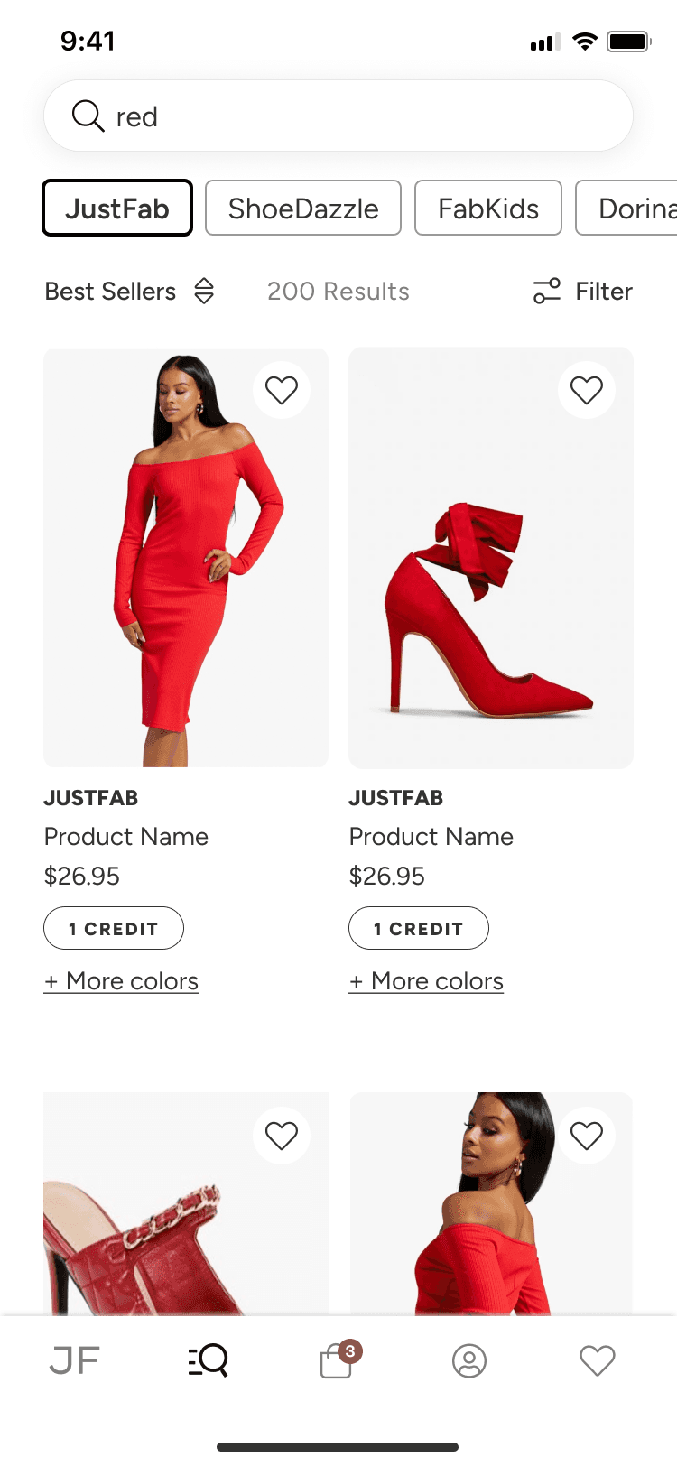Expand more colors for the red heel
Viewport: 677px width, 1466px height.
point(426,981)
